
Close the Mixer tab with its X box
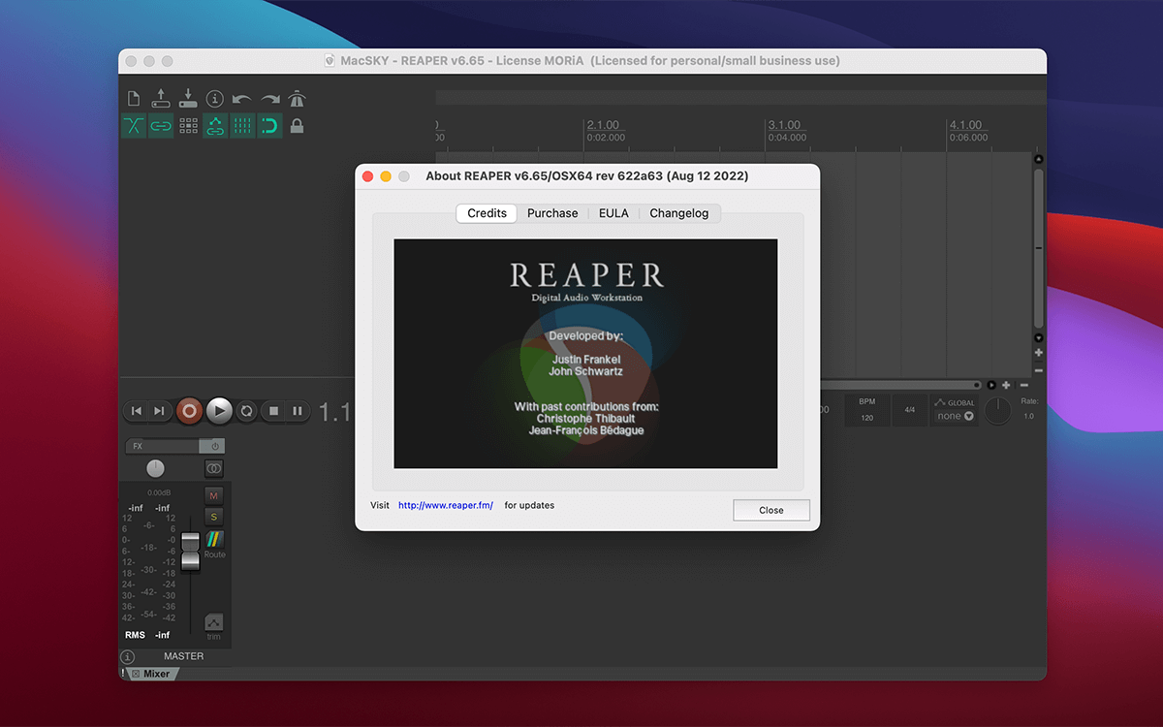click(x=136, y=674)
